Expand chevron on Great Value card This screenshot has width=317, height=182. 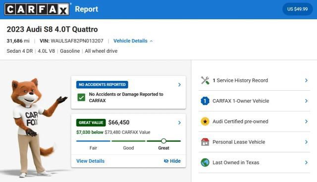click(x=179, y=123)
